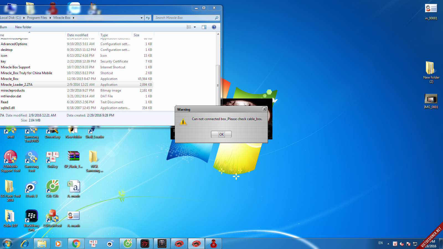Open Cốc Cốc taskbar icon
This screenshot has height=249, width=443.
[x=128, y=244]
